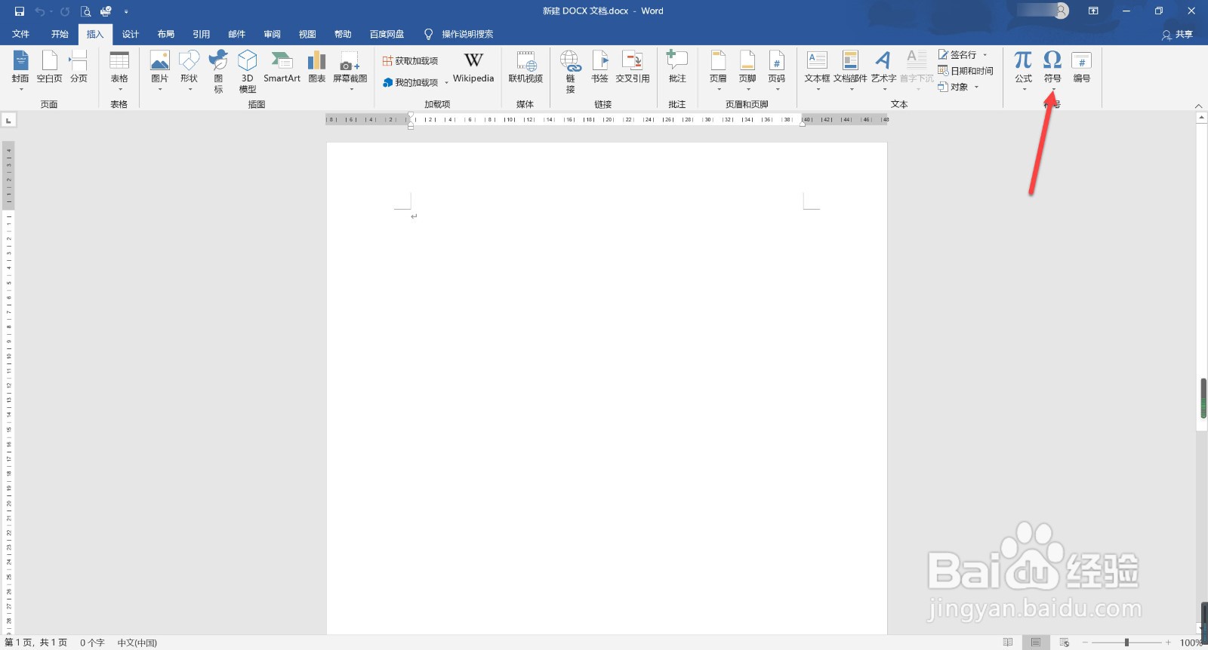Screen dimensions: 1208x650
Task: Open the Customize Quick Access Toolbar dropdown
Action: coord(126,11)
